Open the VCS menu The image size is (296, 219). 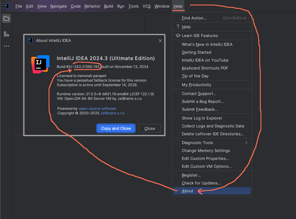[x=147, y=6]
